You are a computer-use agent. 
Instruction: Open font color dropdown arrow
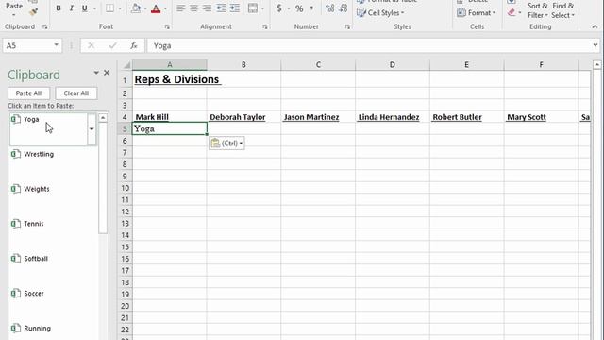[166, 8]
